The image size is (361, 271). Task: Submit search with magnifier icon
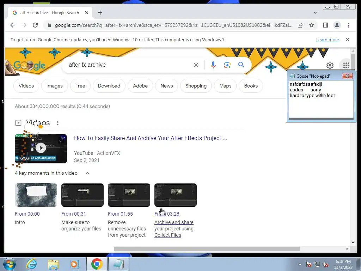pyautogui.click(x=241, y=65)
